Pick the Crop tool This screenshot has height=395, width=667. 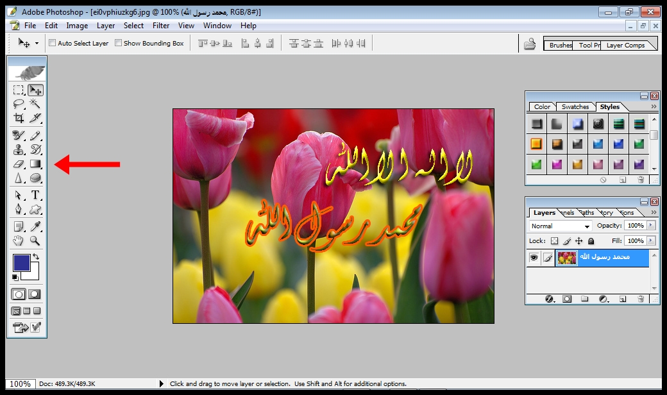click(x=19, y=118)
